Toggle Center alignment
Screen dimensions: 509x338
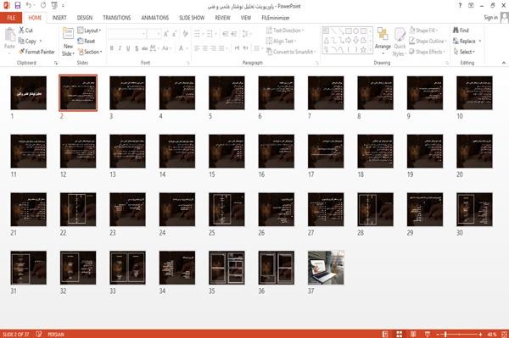(x=204, y=48)
